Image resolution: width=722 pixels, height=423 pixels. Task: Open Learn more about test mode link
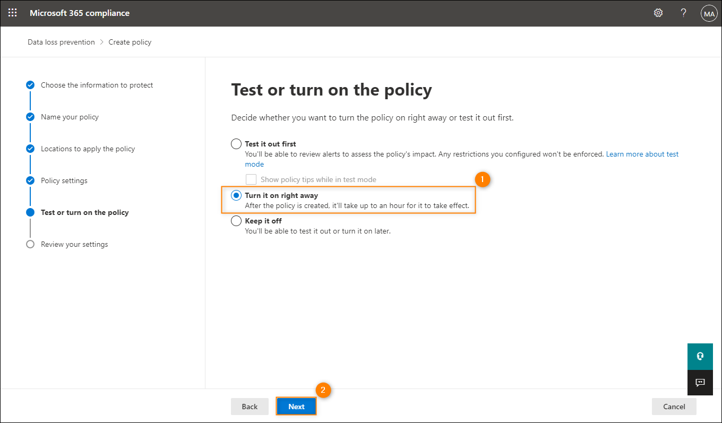click(x=642, y=154)
